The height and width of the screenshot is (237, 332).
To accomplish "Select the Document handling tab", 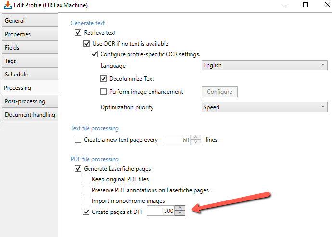I will [30, 115].
